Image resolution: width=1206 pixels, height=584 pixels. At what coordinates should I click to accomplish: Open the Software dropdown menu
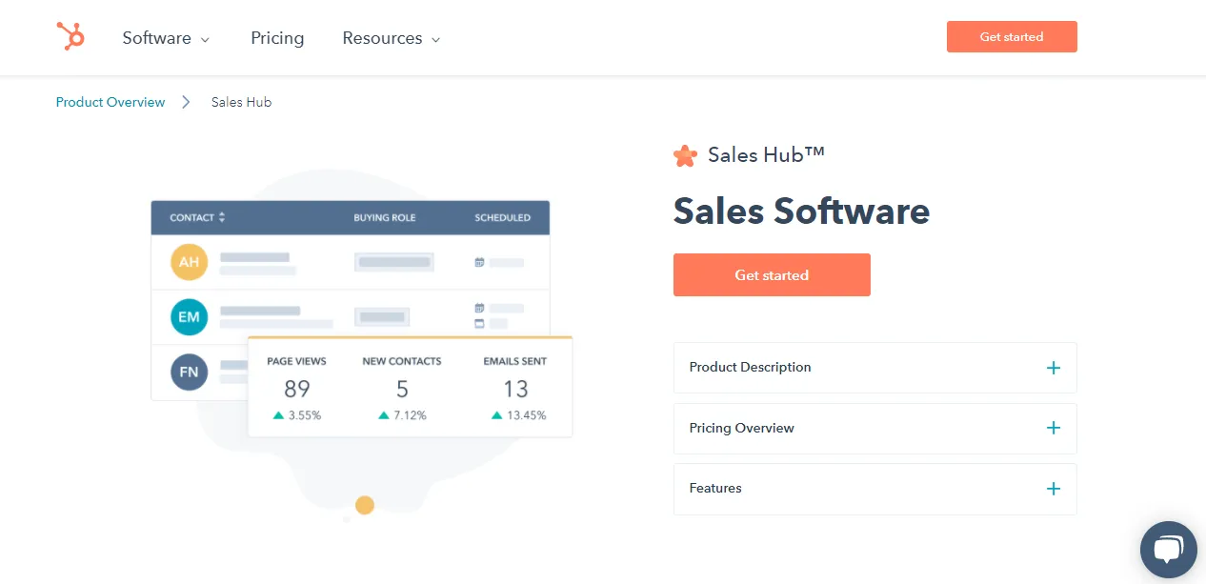coord(166,38)
